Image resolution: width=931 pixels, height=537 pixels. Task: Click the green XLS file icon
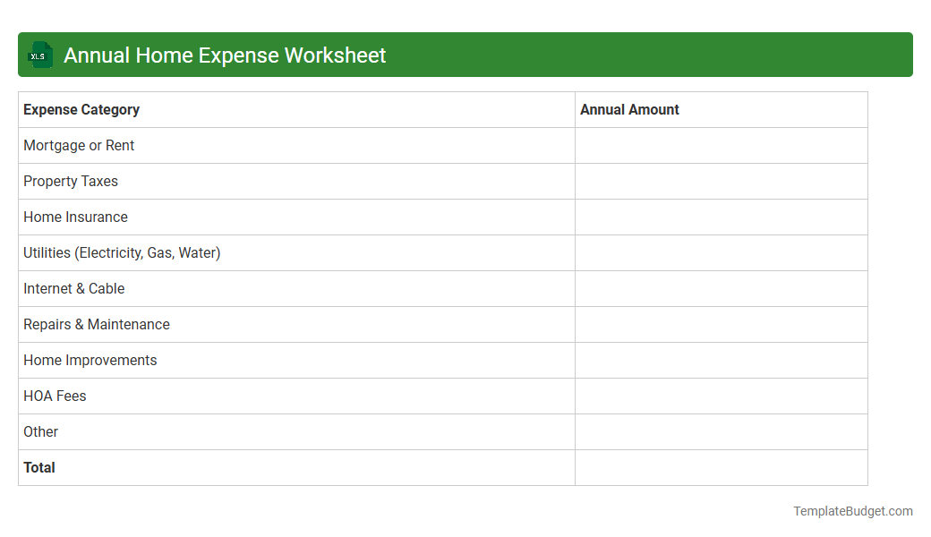pyautogui.click(x=39, y=55)
